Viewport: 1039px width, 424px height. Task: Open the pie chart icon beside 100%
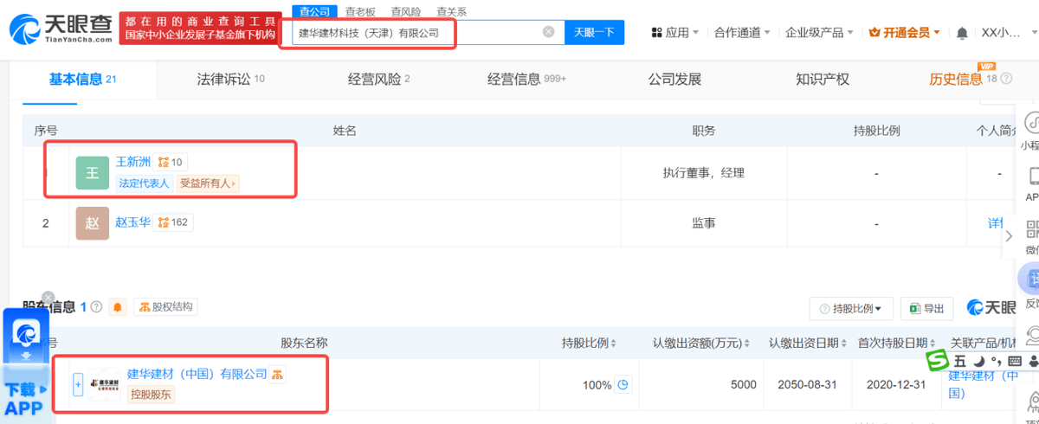click(x=622, y=385)
